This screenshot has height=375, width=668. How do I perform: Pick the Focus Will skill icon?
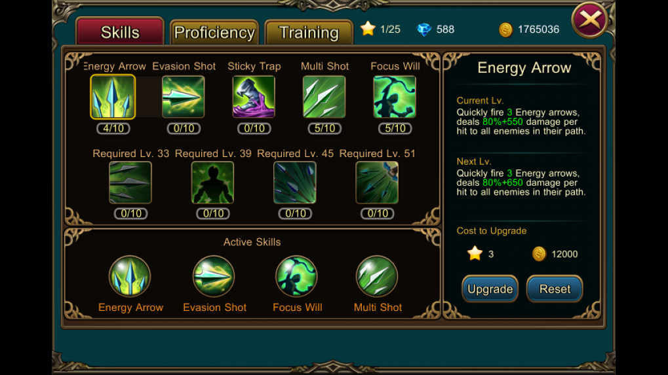click(x=395, y=97)
